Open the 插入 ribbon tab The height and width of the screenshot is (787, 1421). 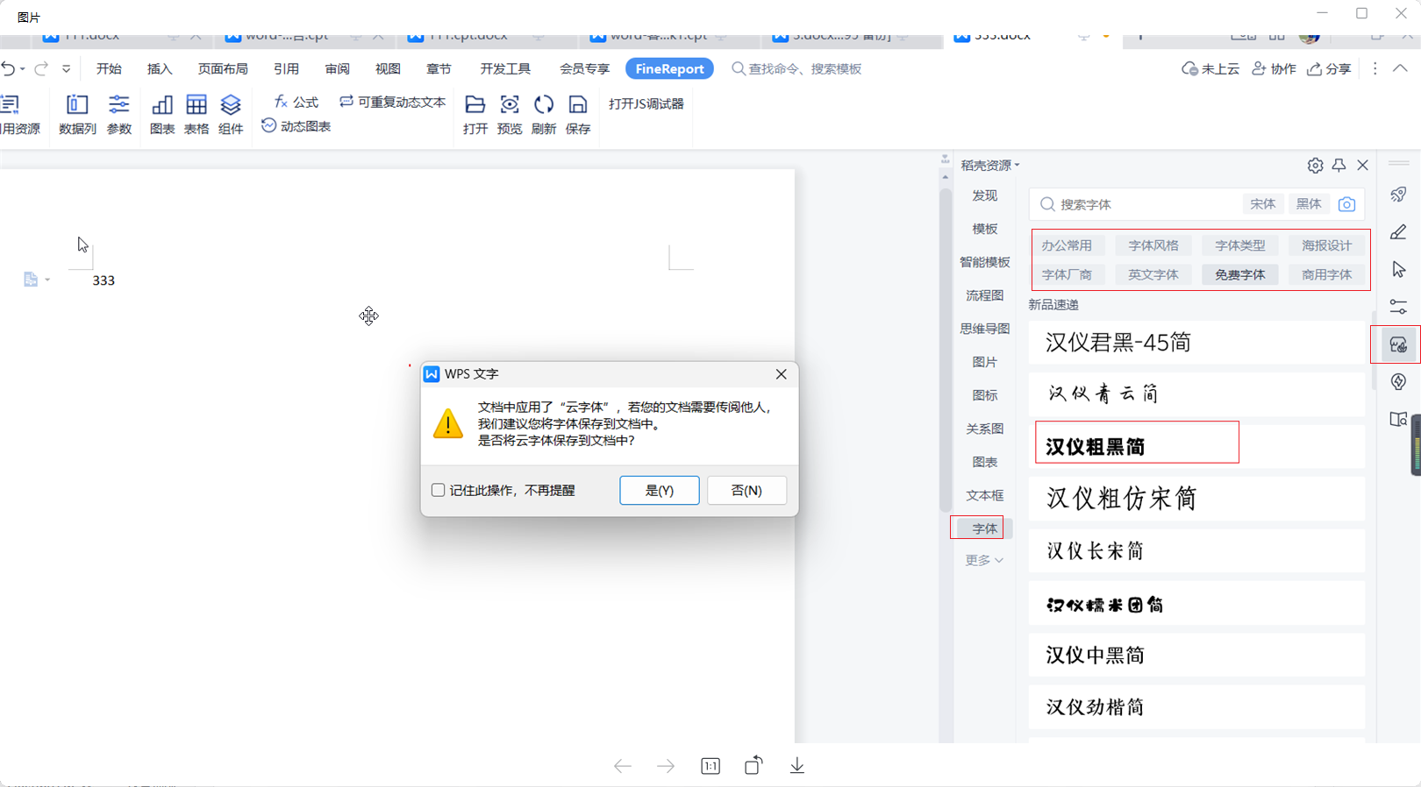(160, 68)
